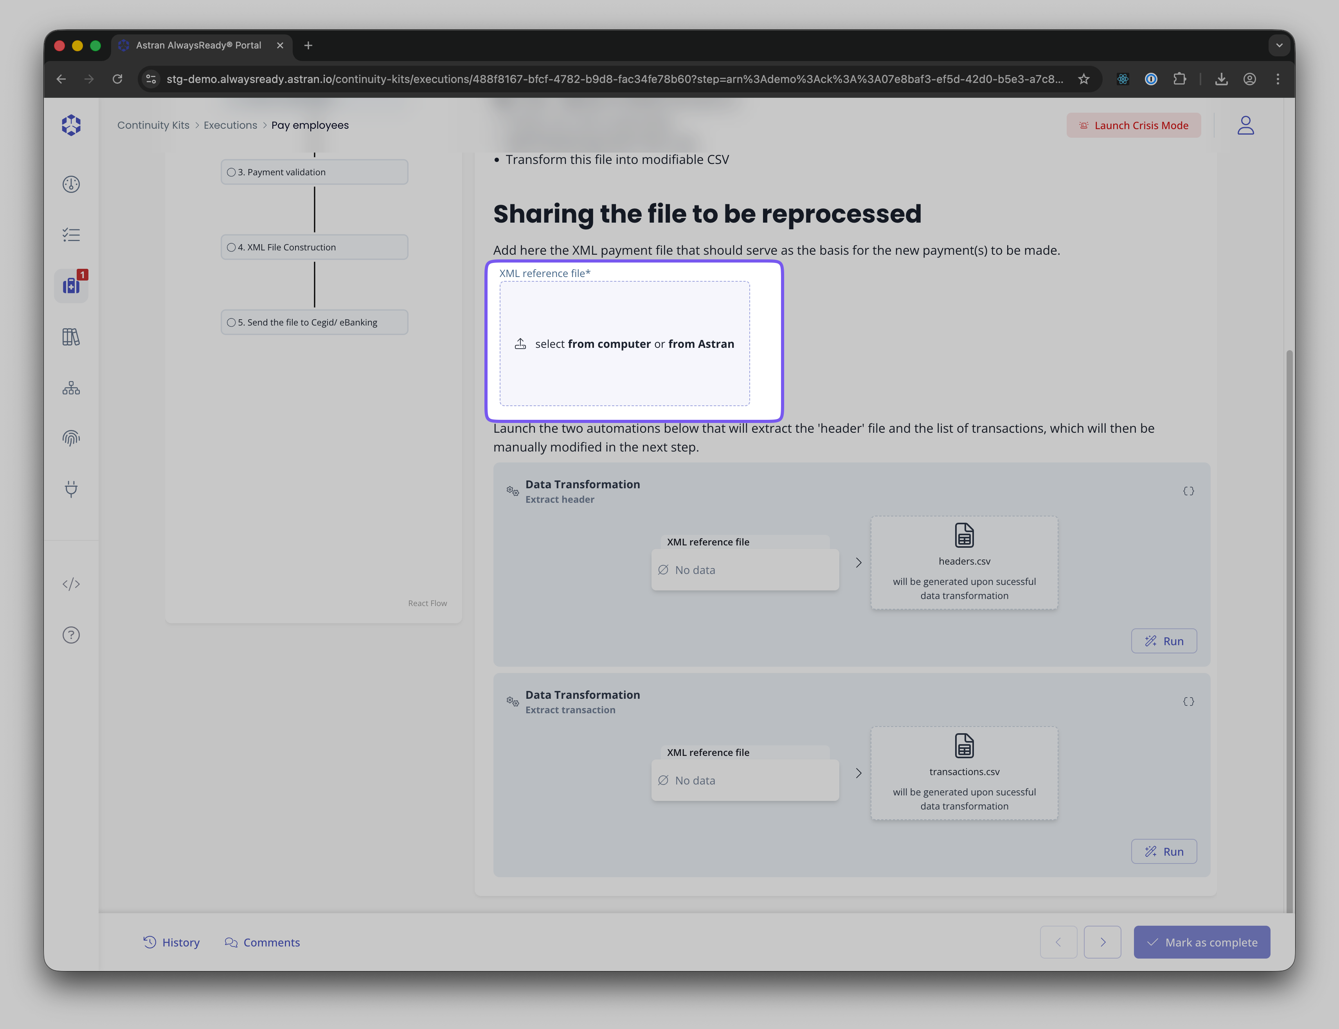This screenshot has height=1029, width=1339.
Task: Click the dashboard gauge sidebar icon
Action: point(71,184)
